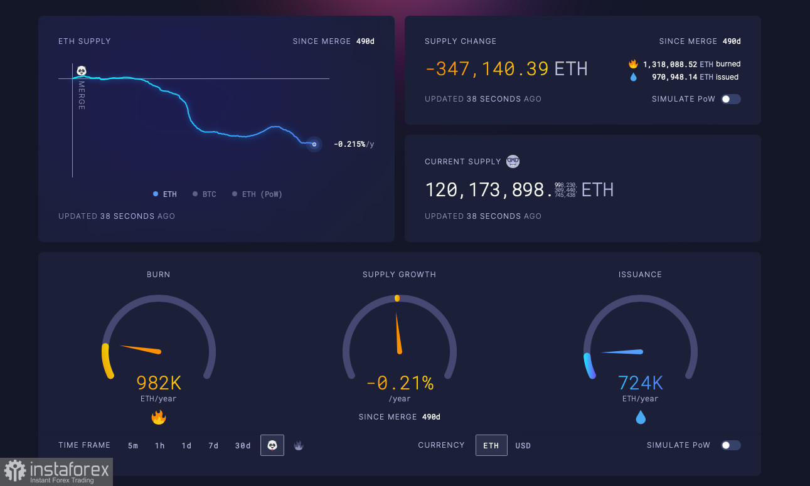Click the Time Frame label
Screen dimensions: 810x486
click(x=85, y=445)
